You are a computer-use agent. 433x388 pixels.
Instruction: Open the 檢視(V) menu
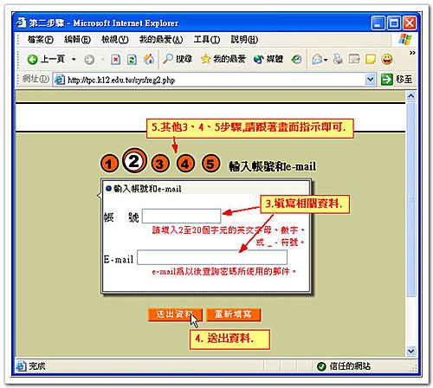pos(114,39)
